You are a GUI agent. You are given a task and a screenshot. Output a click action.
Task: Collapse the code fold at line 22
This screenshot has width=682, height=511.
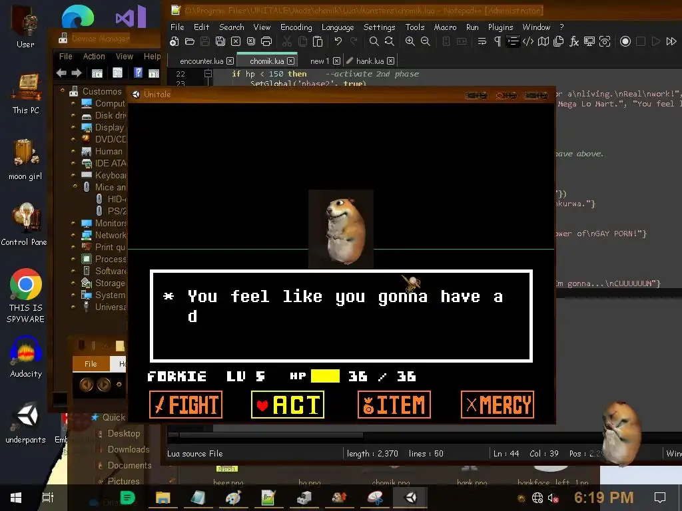[208, 73]
